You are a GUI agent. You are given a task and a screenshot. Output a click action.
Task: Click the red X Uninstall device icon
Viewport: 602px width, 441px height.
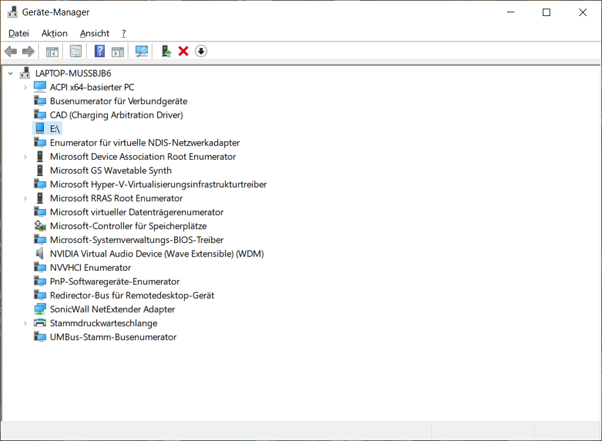[x=184, y=51]
